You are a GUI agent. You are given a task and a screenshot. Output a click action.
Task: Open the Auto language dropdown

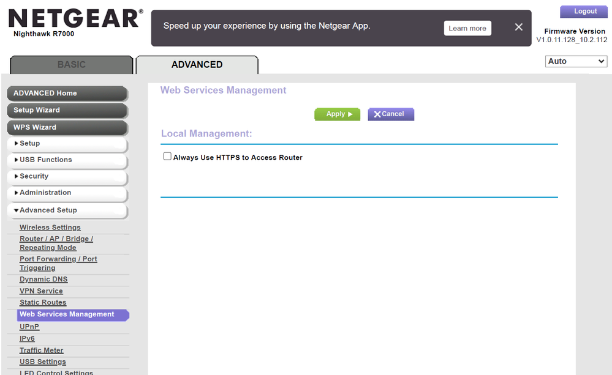pyautogui.click(x=576, y=61)
